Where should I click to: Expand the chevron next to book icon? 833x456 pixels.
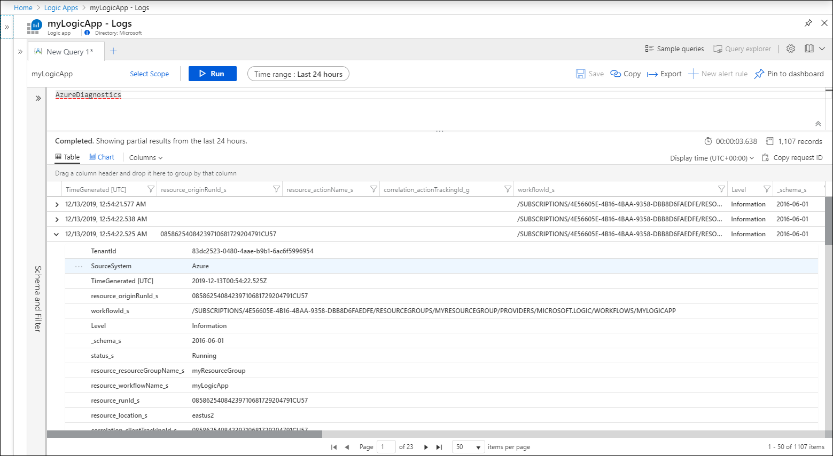click(822, 49)
